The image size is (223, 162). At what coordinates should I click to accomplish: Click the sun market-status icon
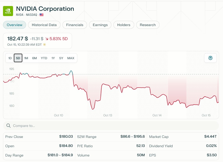(x=44, y=45)
